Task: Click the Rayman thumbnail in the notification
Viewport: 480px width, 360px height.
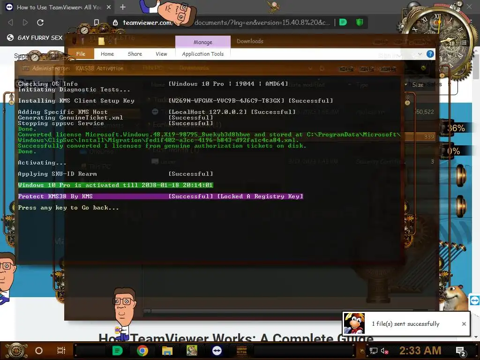Action: [354, 323]
